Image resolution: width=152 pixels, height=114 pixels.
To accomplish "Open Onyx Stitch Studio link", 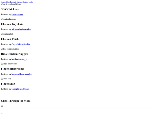I will point(21,44).
